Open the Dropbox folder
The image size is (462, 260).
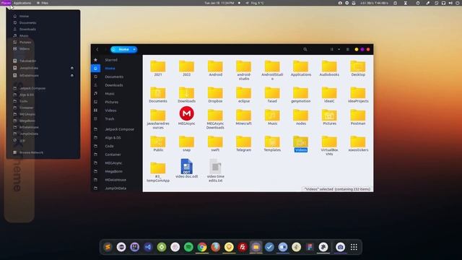coord(215,92)
